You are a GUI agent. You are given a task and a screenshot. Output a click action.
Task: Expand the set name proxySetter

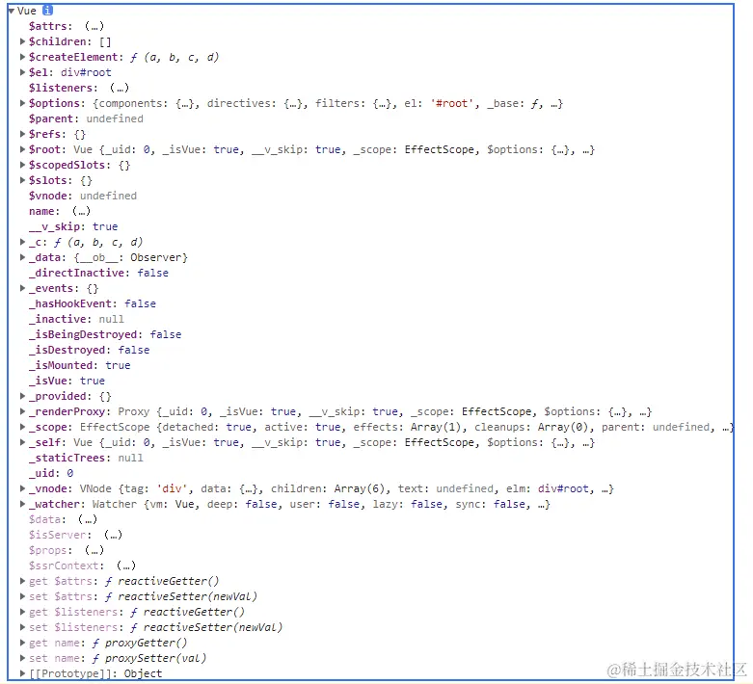pyautogui.click(x=22, y=658)
